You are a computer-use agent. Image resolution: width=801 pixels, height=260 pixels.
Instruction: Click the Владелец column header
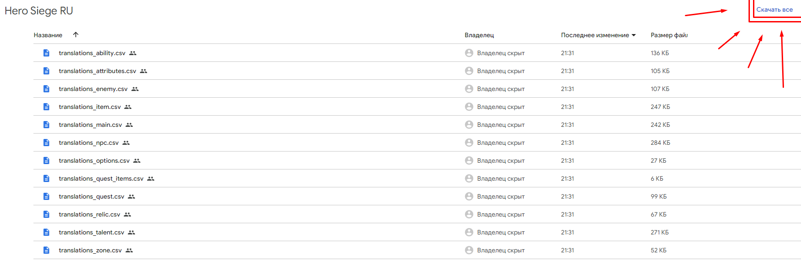(x=479, y=35)
